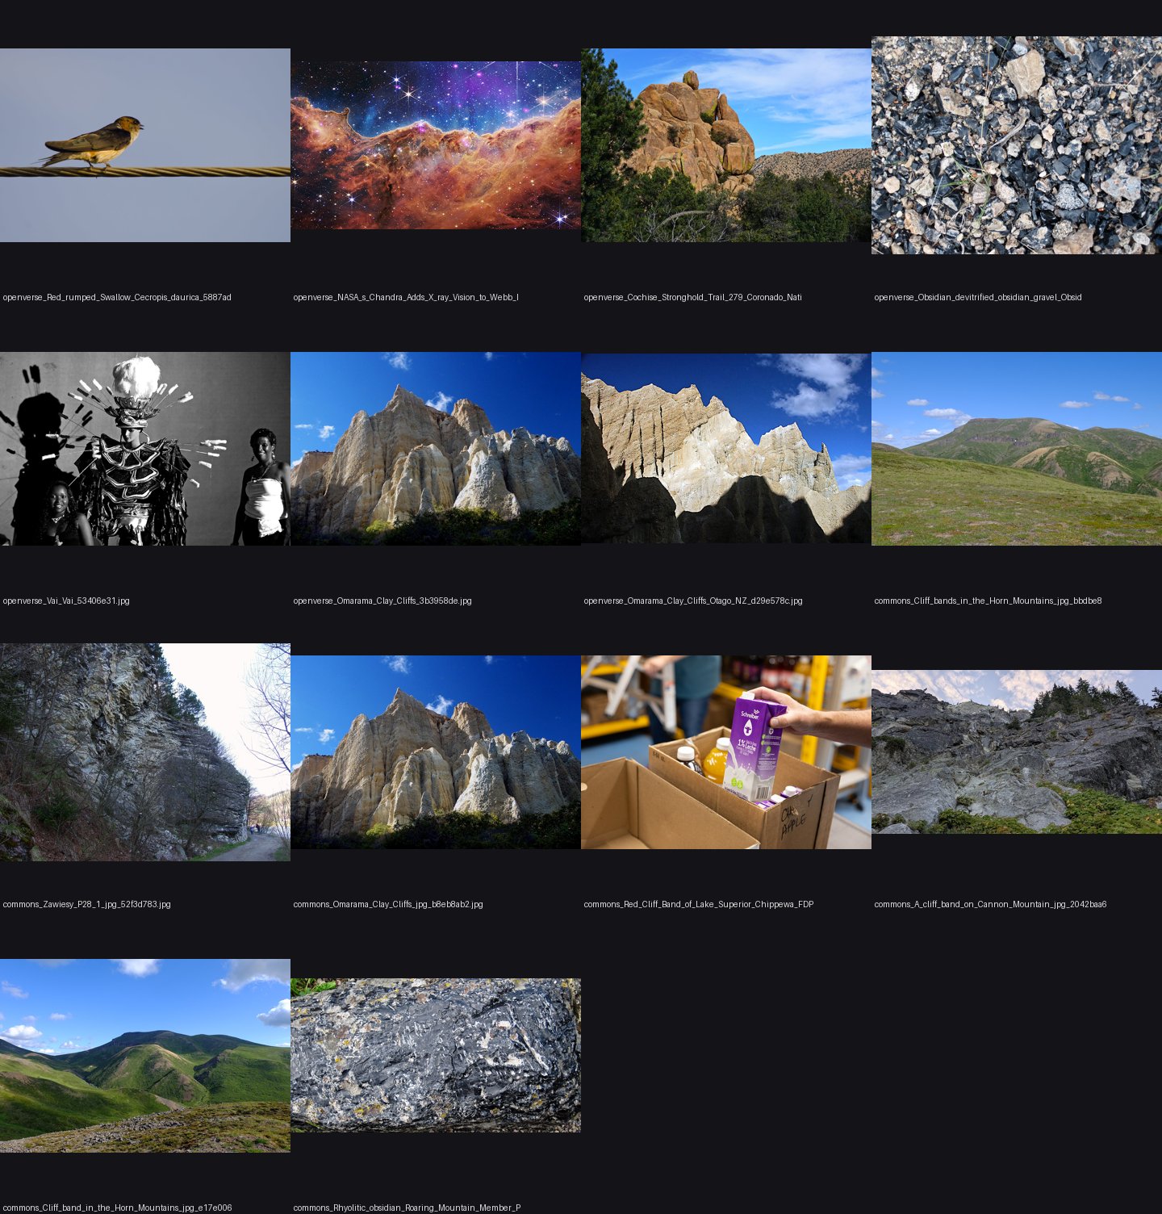Image resolution: width=1162 pixels, height=1214 pixels.
Task: Select the black-and-white Vai Vai costume photo
Action: (x=145, y=449)
